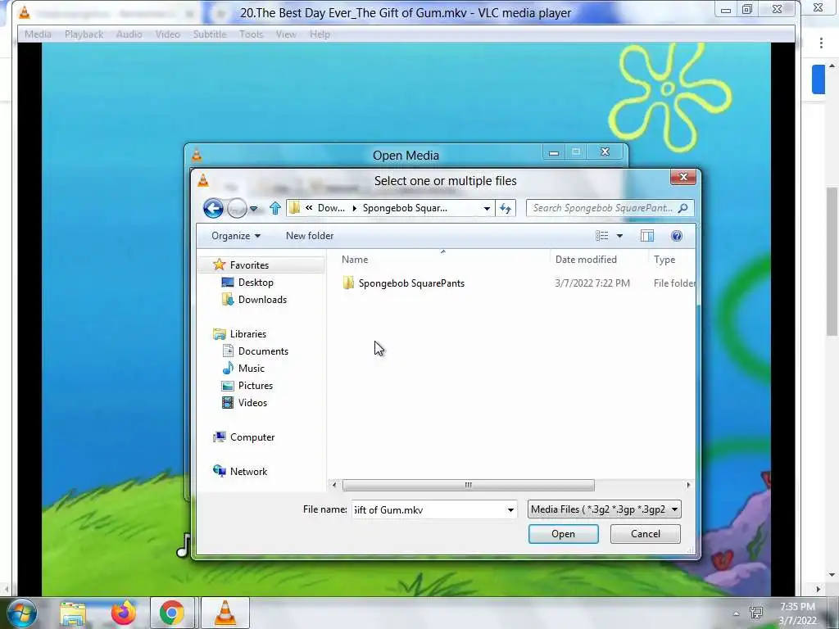Open the Videos library
The image size is (839, 629).
point(252,403)
